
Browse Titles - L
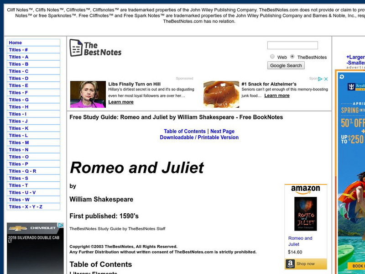pyautogui.click(x=33, y=135)
